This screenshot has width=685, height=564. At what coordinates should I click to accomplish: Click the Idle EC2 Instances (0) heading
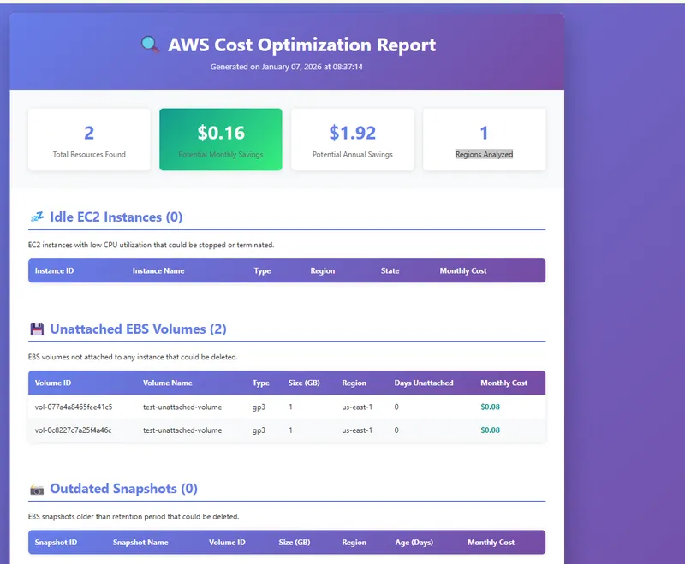[x=116, y=217]
